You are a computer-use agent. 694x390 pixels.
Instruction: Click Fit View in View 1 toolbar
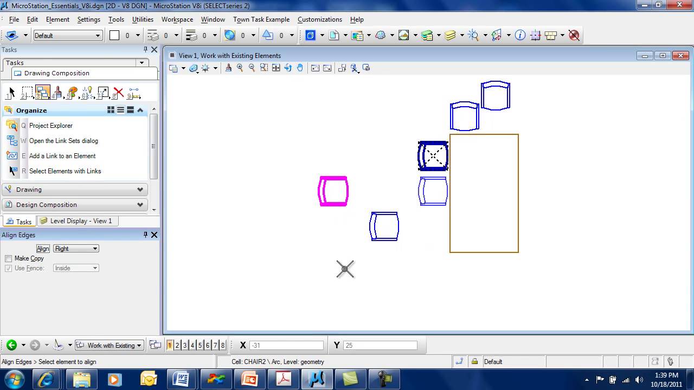pyautogui.click(x=276, y=68)
